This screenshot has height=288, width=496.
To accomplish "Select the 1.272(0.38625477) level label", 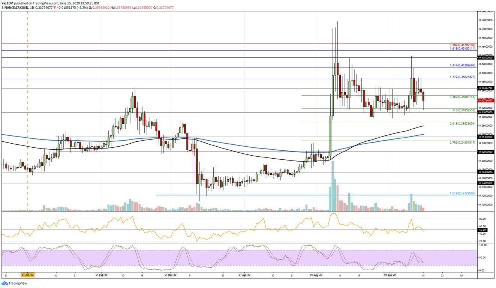I will (x=462, y=76).
